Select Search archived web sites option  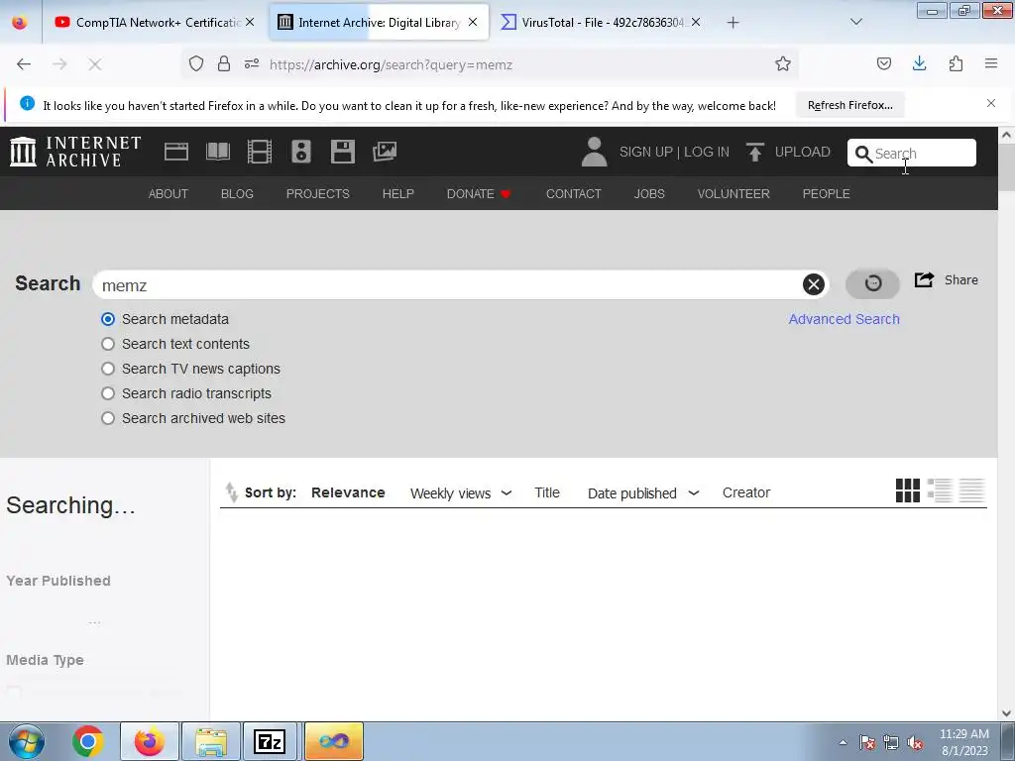[108, 418]
